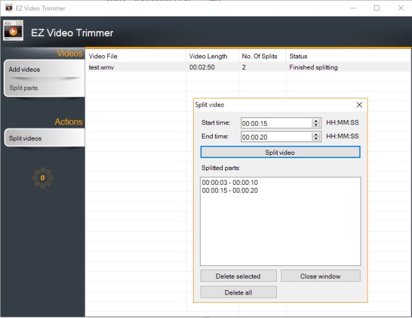Click the Status column header

coord(348,56)
